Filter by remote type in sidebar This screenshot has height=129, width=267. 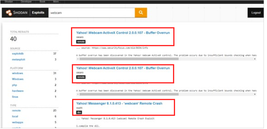click(x=16, y=110)
